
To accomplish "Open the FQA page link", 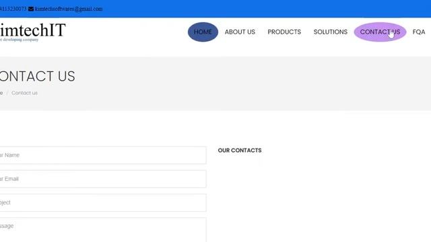I will pyautogui.click(x=419, y=32).
